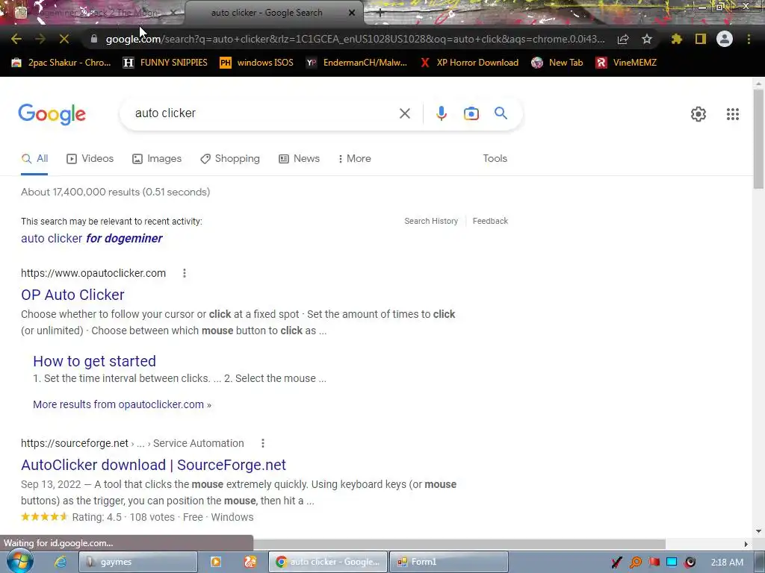
Task: Close the auto clicker Google Search tab
Action: click(352, 13)
